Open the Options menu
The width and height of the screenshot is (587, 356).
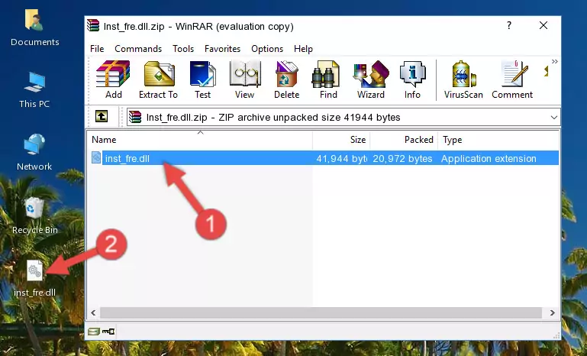pyautogui.click(x=267, y=49)
